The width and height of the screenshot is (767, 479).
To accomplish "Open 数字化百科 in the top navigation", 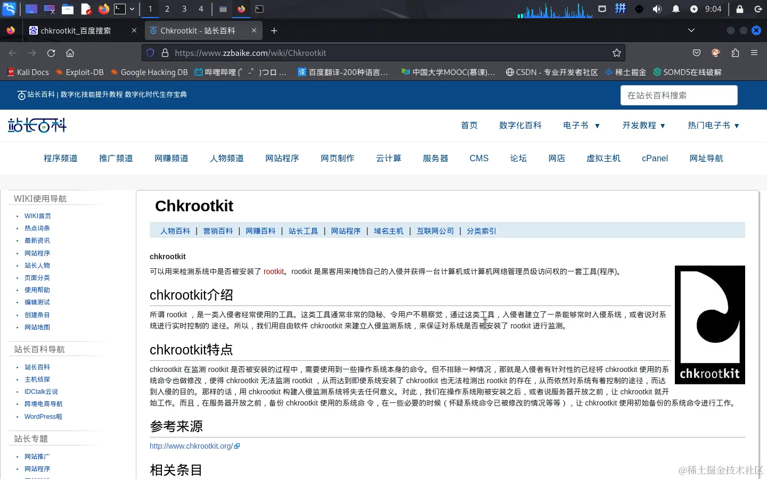I will (520, 126).
